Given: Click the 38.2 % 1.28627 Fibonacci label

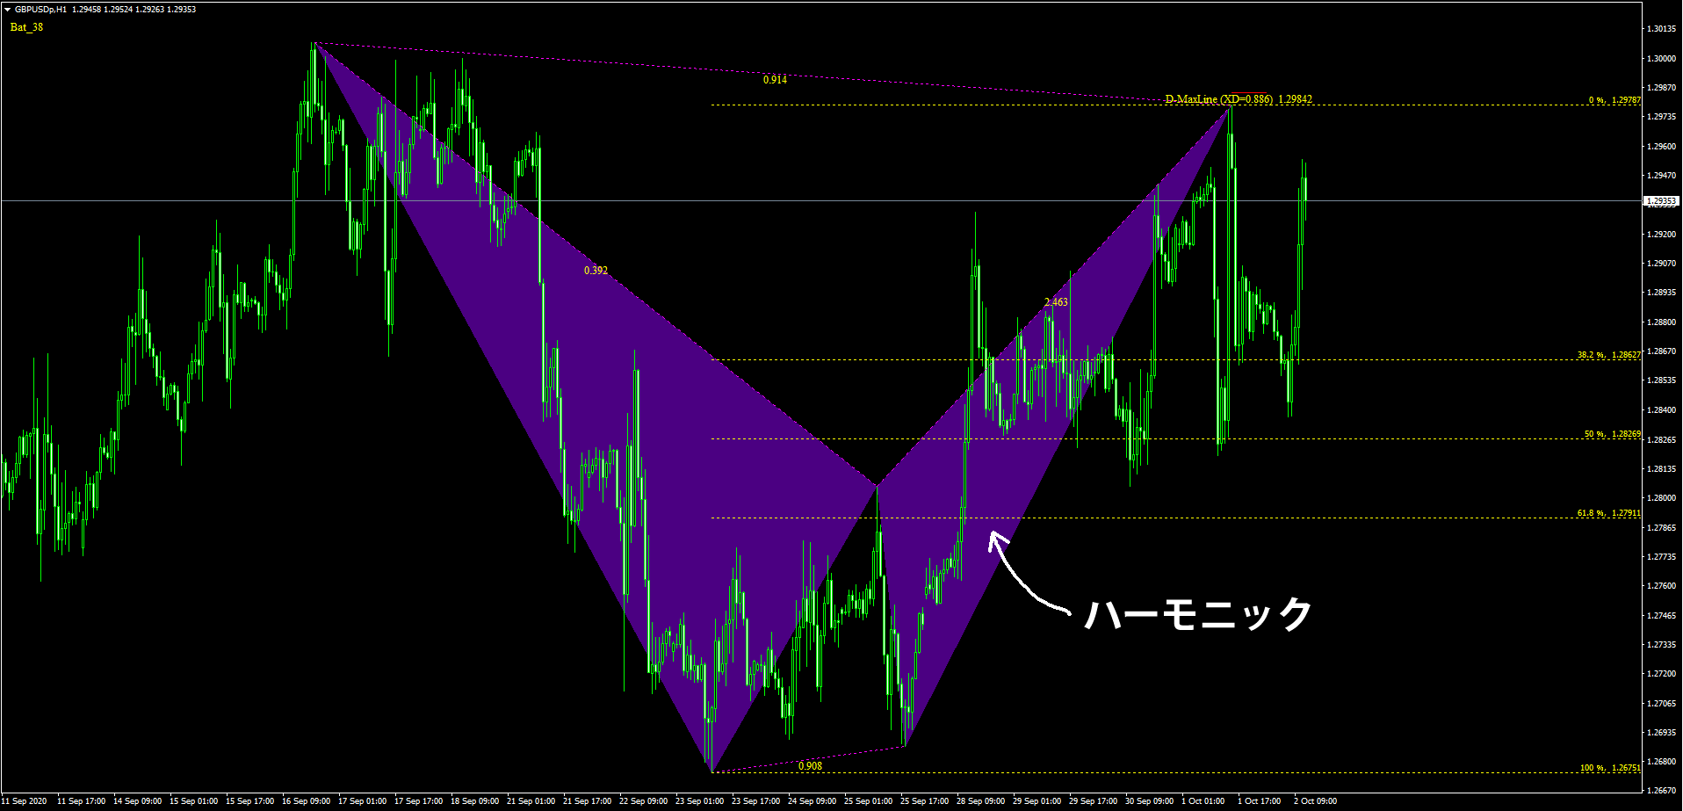Looking at the screenshot, I should pyautogui.click(x=1609, y=355).
